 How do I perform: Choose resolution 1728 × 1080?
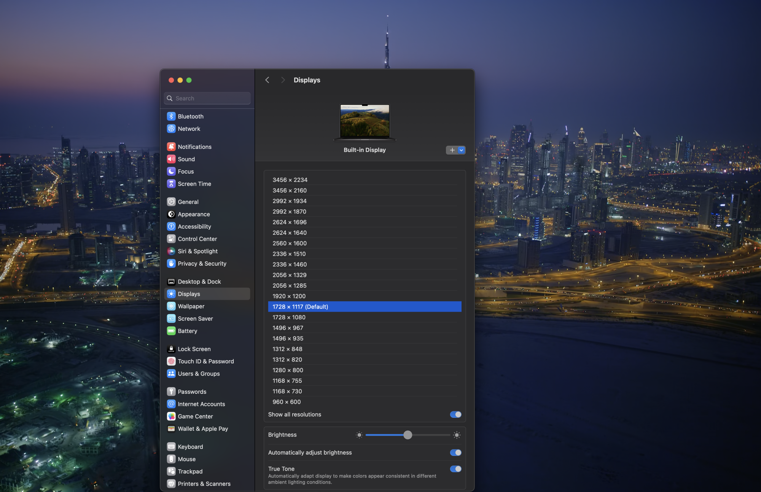click(365, 317)
